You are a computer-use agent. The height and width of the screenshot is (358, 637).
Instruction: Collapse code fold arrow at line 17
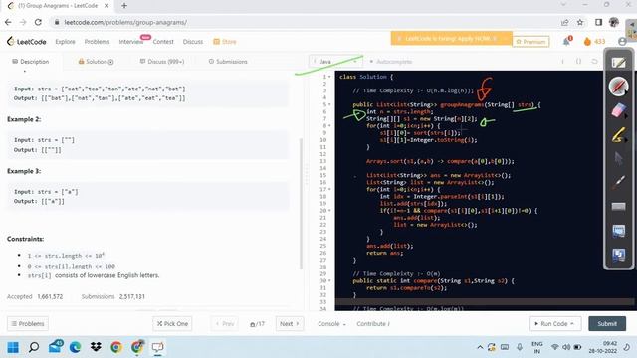tap(329, 189)
